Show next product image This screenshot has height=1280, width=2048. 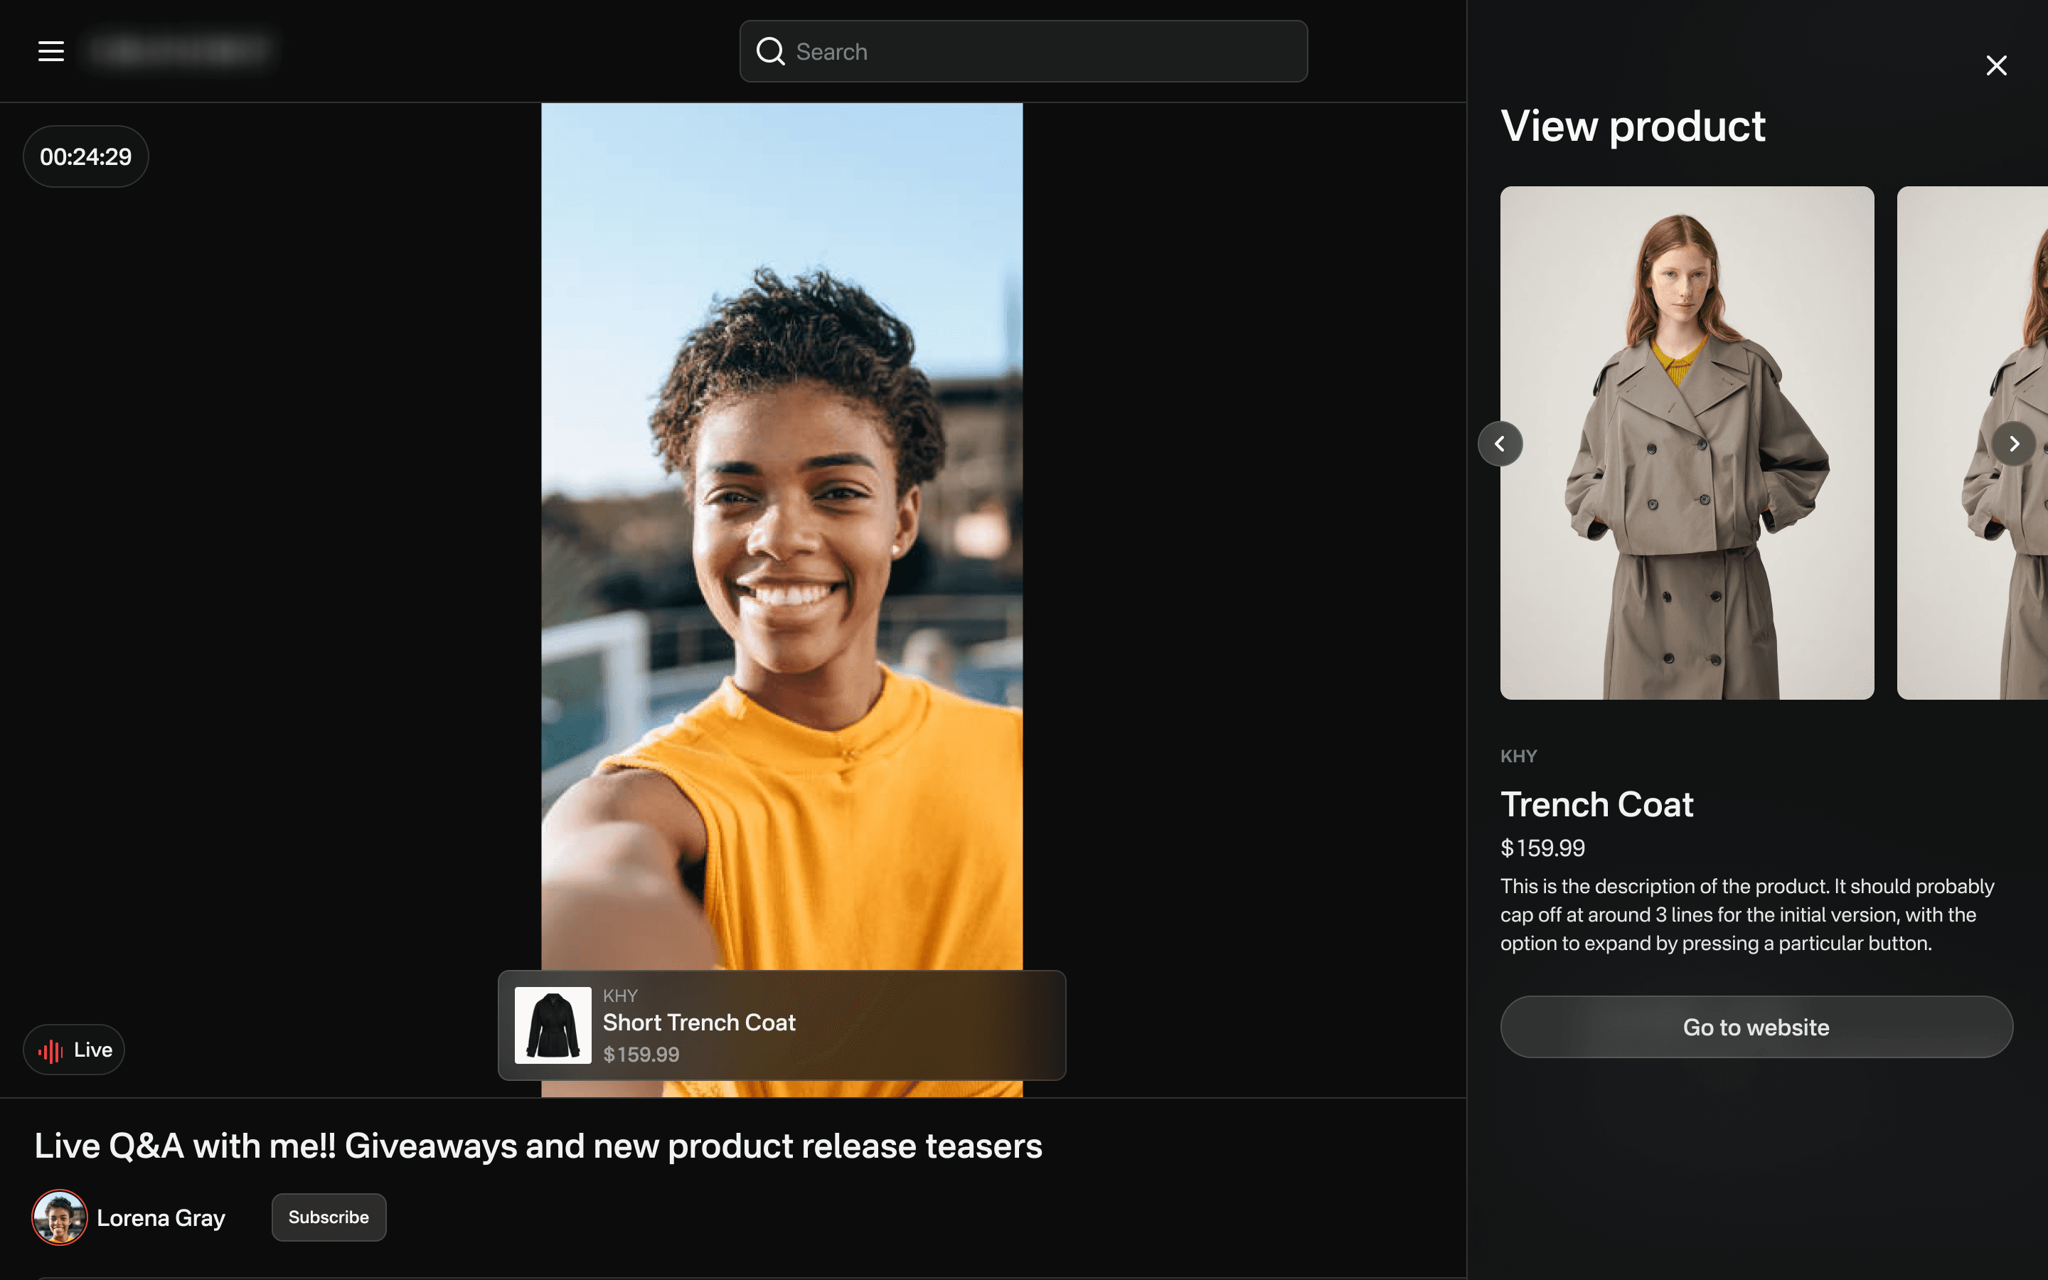(x=2013, y=444)
